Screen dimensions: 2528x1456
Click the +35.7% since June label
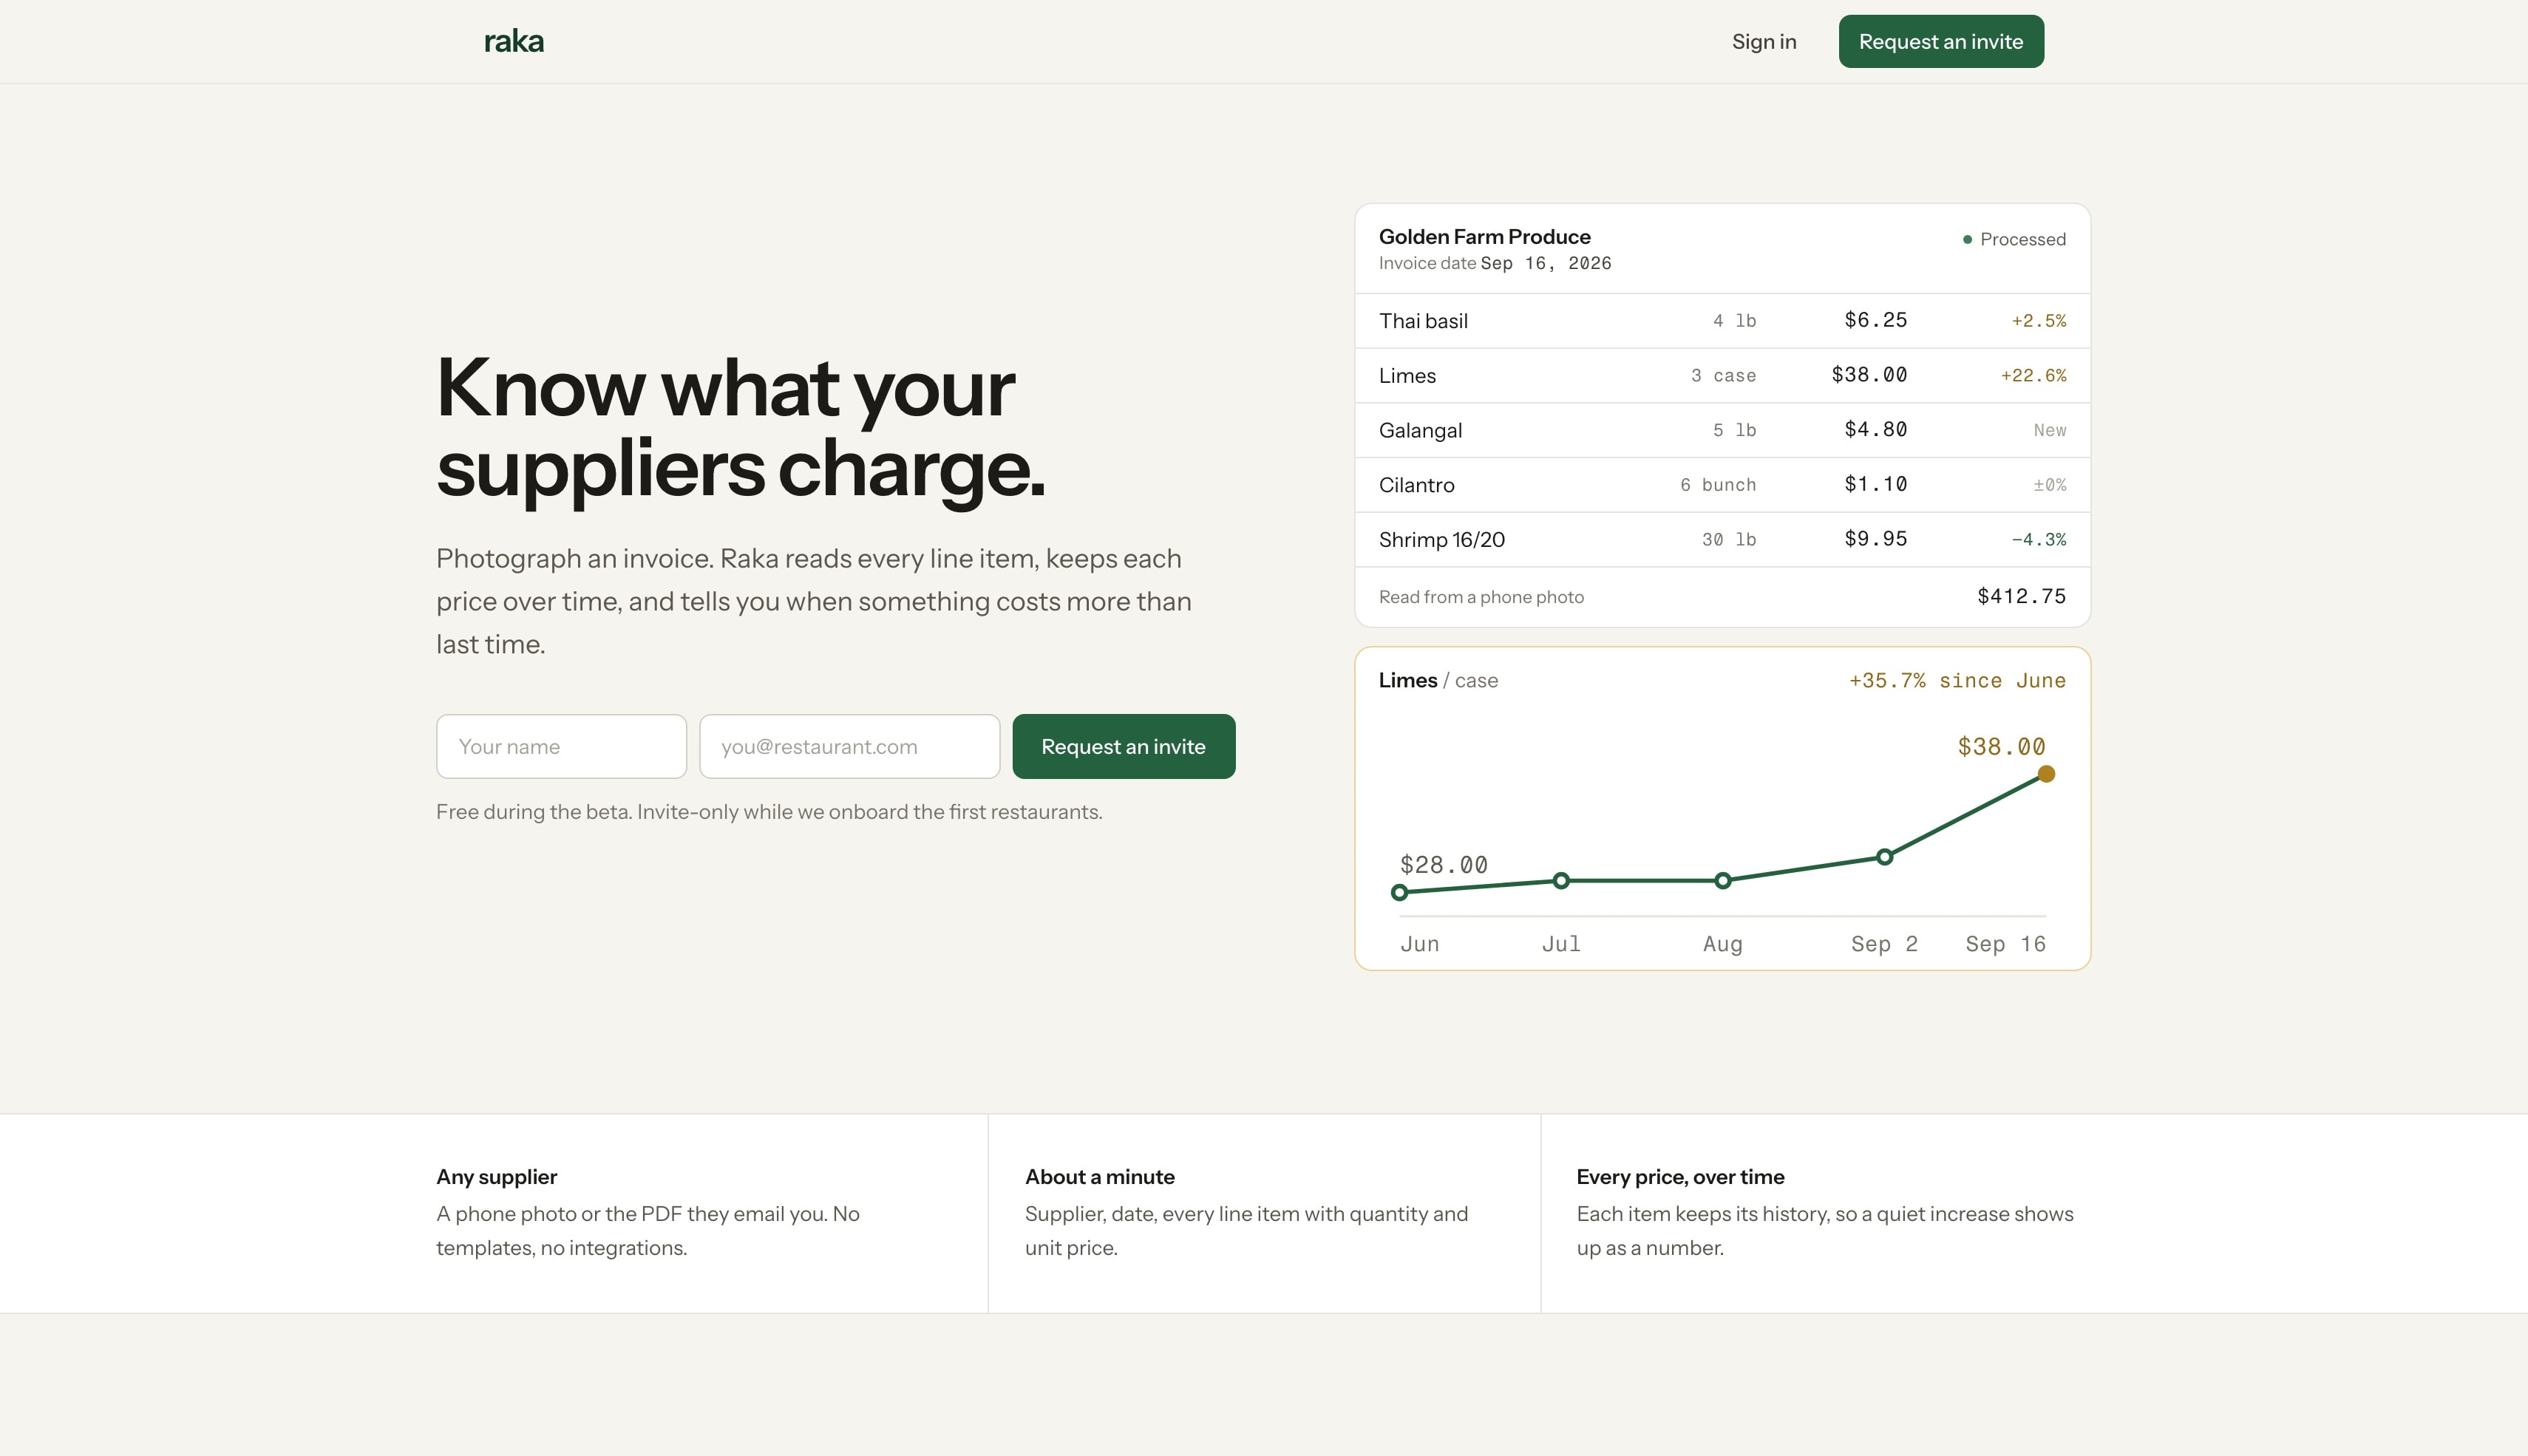coord(1957,681)
